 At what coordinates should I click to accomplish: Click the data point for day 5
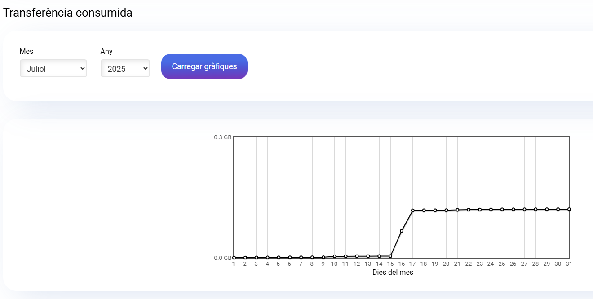(279, 258)
